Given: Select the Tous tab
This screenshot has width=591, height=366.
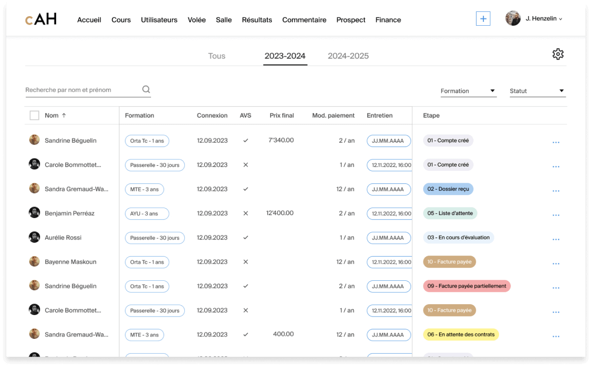Looking at the screenshot, I should [x=217, y=56].
